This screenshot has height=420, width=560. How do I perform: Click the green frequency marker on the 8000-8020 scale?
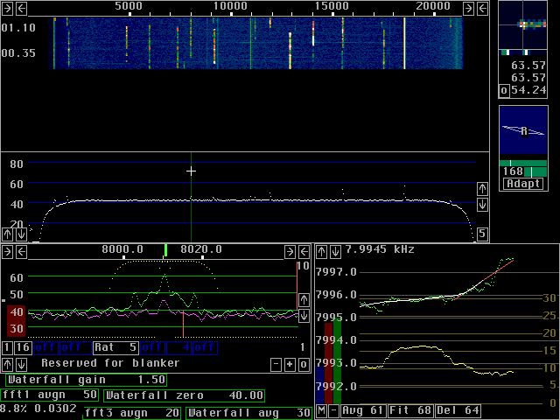165,250
